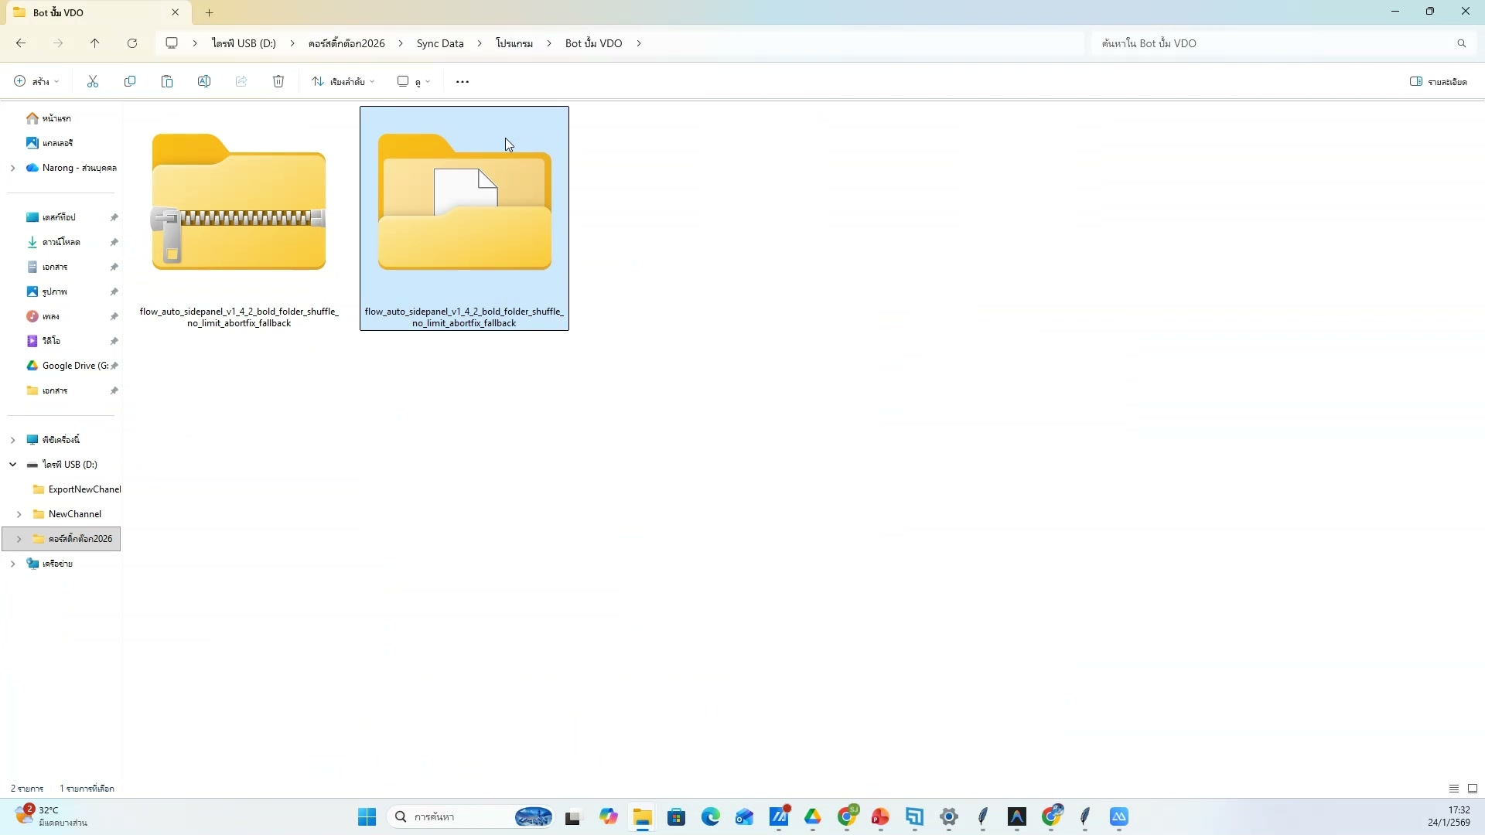Open the view options dropdown
The width and height of the screenshot is (1485, 835).
click(x=414, y=81)
